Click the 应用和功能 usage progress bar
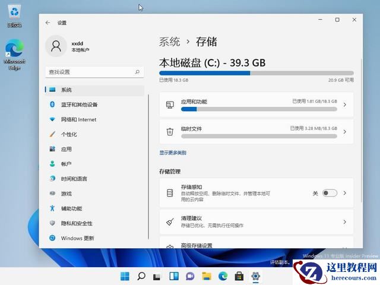The width and height of the screenshot is (380, 285). pyautogui.click(x=259, y=109)
